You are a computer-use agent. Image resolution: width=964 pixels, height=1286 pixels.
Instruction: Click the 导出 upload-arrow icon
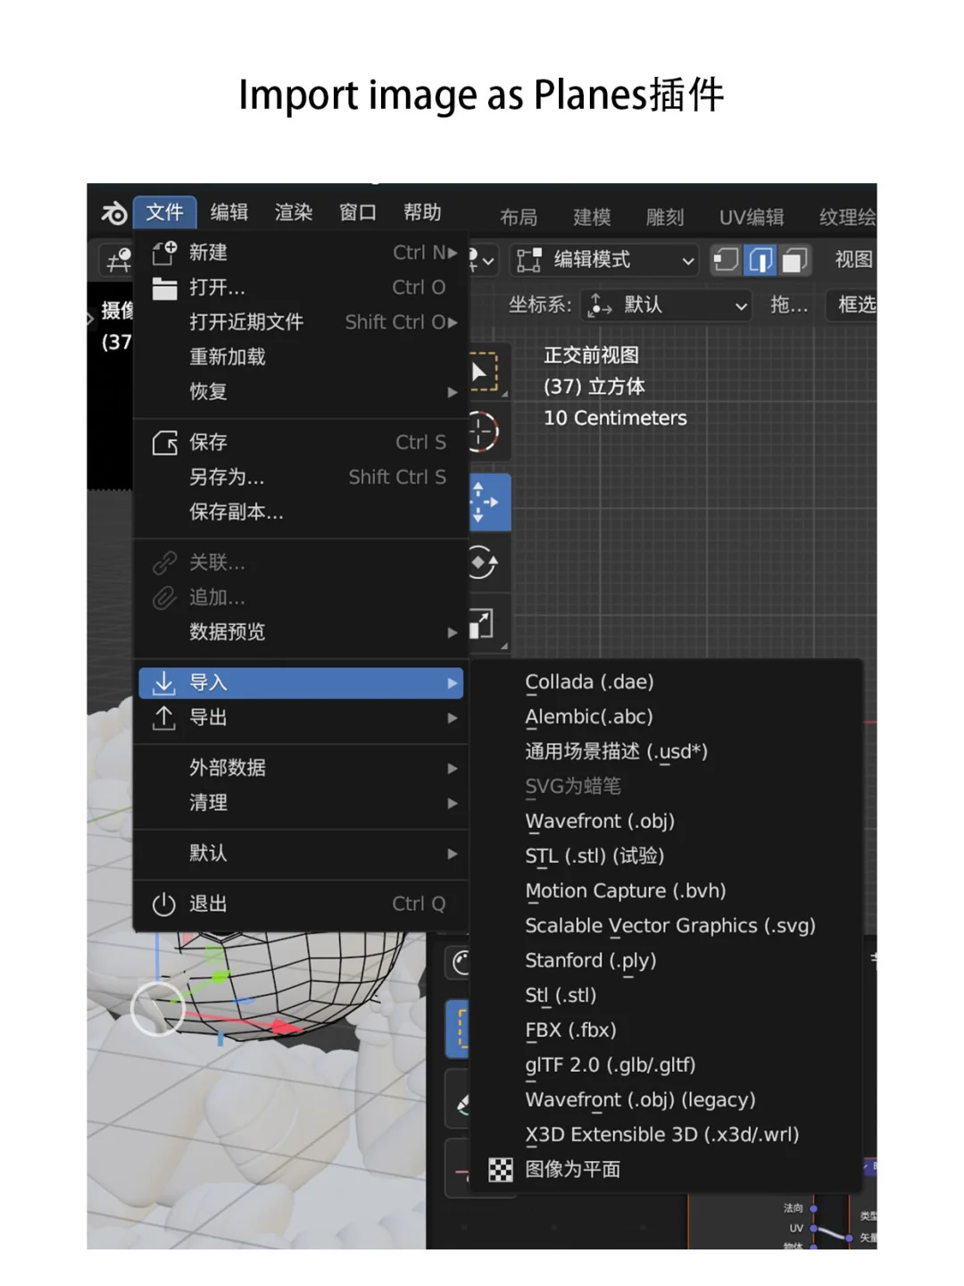point(162,718)
